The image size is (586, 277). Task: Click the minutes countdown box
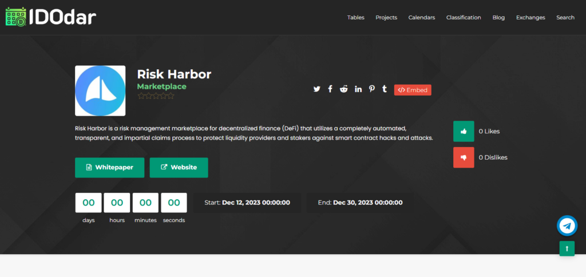145,203
